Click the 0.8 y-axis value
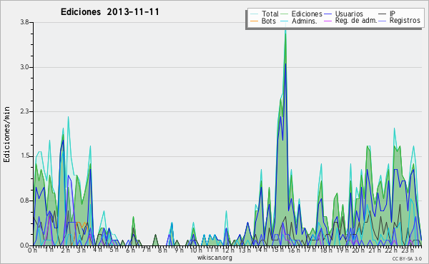 pyautogui.click(x=24, y=200)
